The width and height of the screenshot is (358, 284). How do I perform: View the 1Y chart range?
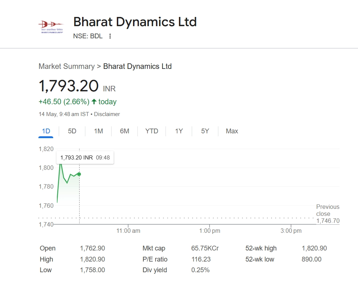[179, 131]
